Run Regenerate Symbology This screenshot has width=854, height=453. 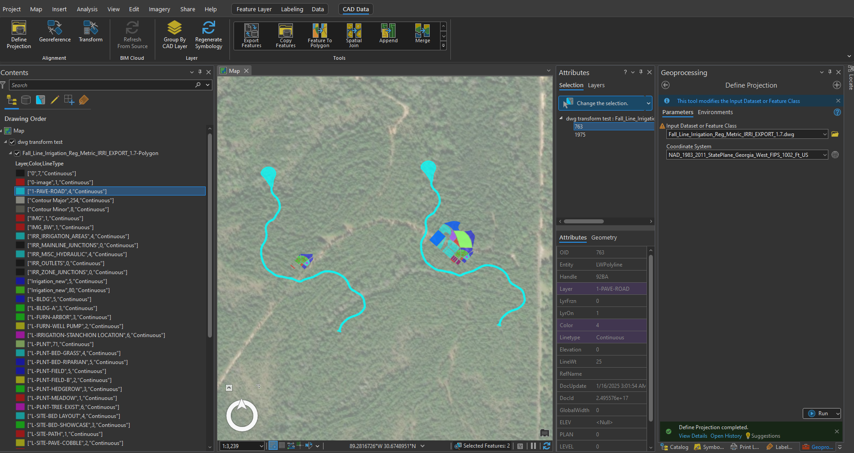point(208,35)
